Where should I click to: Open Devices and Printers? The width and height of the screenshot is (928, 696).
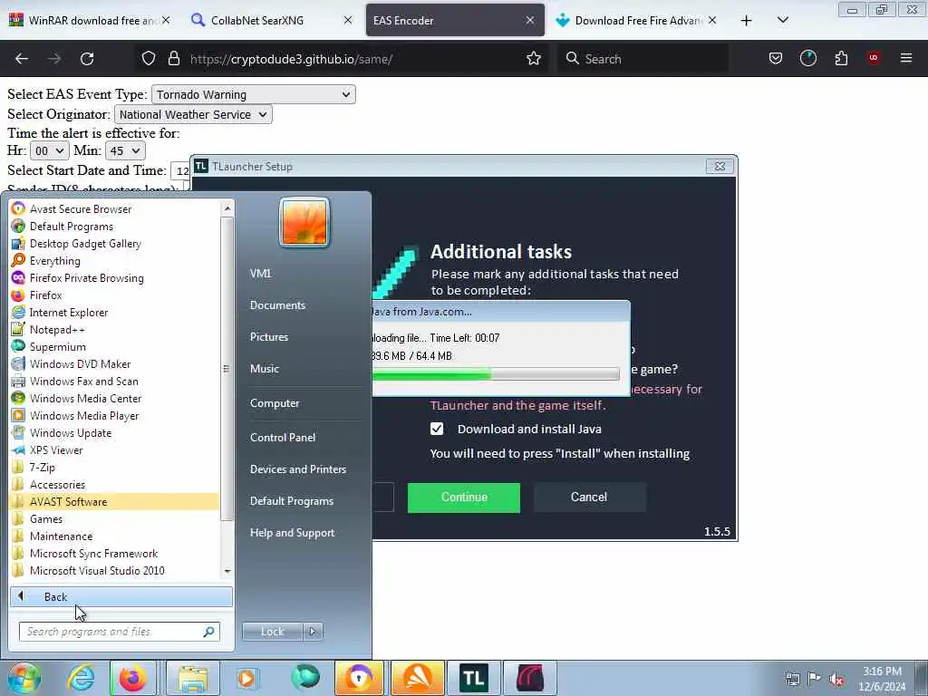(x=297, y=469)
